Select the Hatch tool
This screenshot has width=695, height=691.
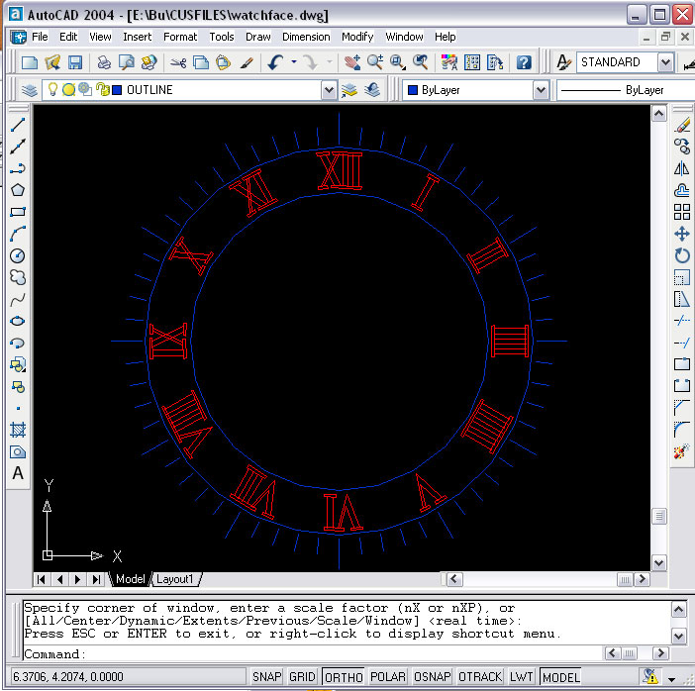(18, 430)
